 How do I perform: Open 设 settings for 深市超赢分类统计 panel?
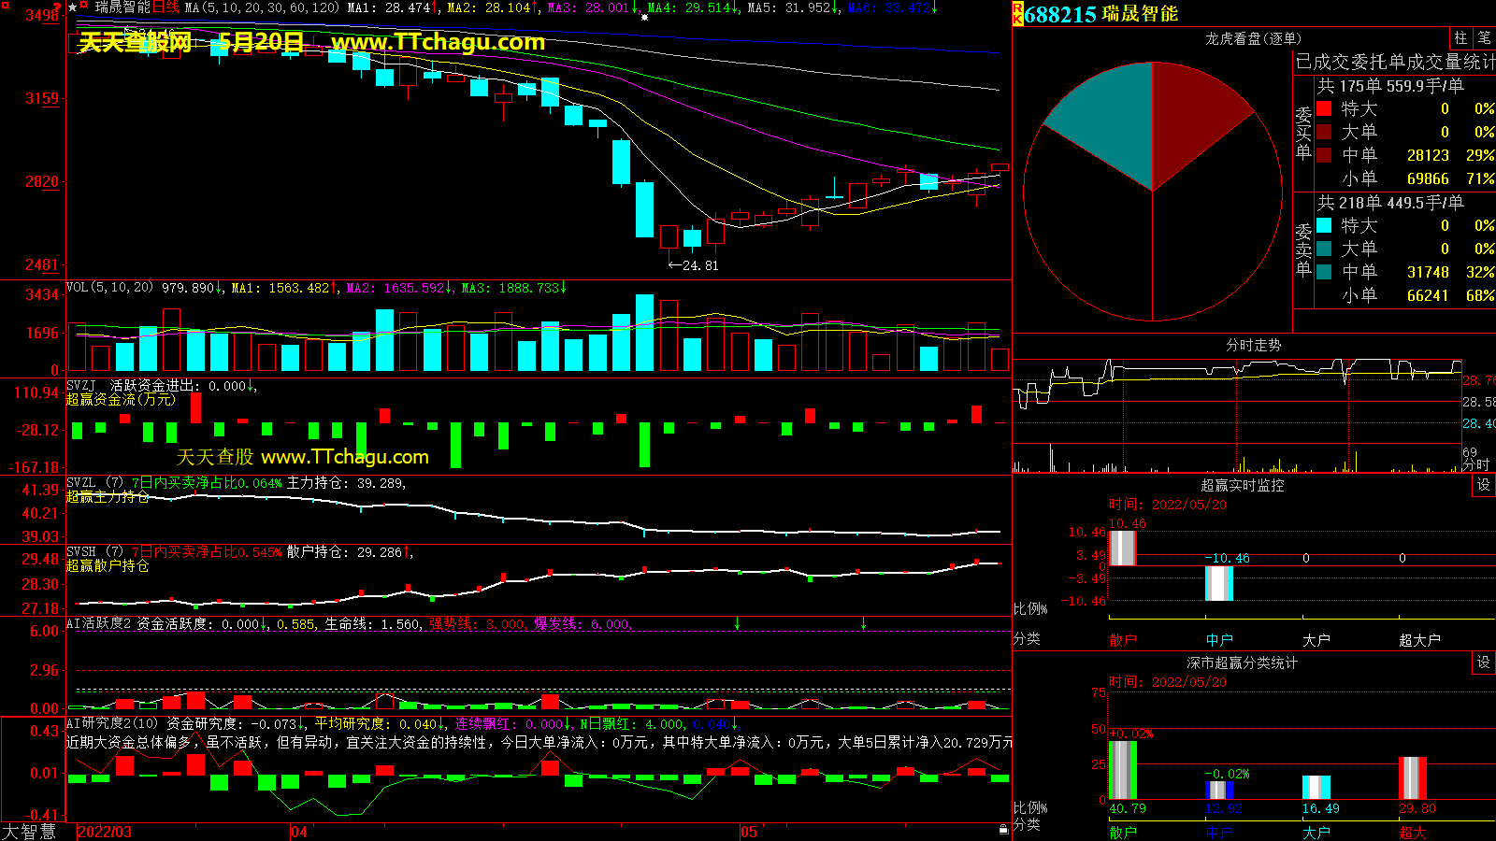click(1484, 663)
